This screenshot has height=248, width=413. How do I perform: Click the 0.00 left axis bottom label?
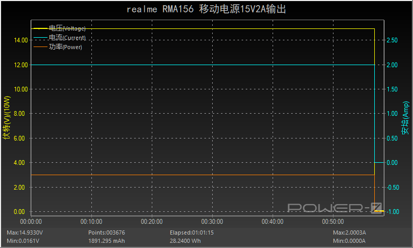click(19, 212)
